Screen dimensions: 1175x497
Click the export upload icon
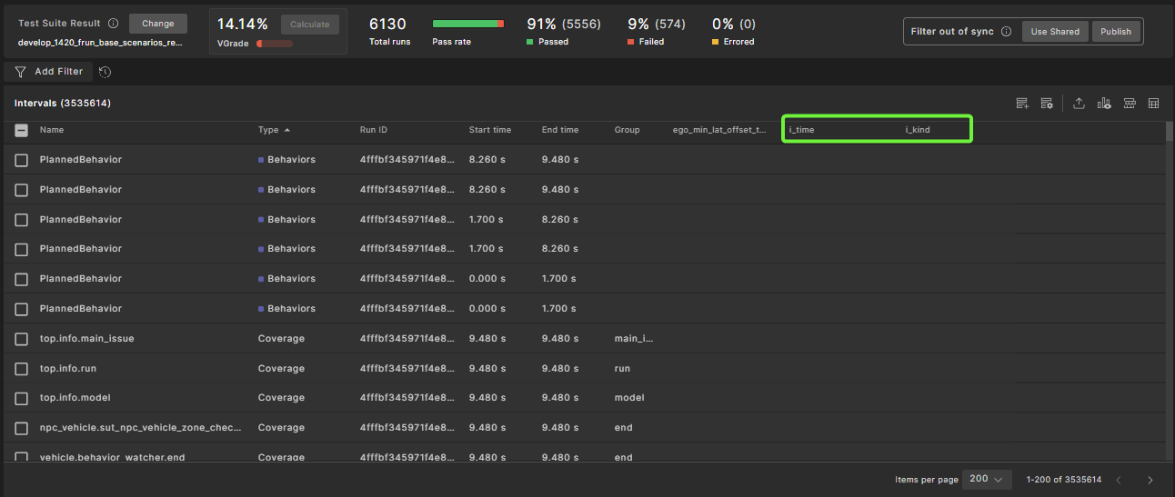tap(1079, 104)
